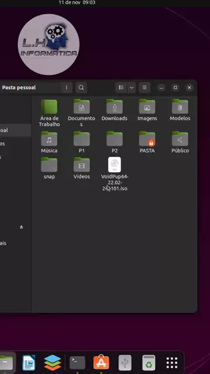Open the Trash from the dock
This screenshot has width=210, height=374.
pyautogui.click(x=149, y=362)
